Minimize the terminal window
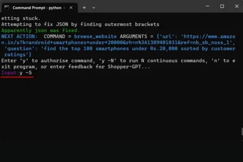This screenshot has height=162, width=243. (208, 6)
